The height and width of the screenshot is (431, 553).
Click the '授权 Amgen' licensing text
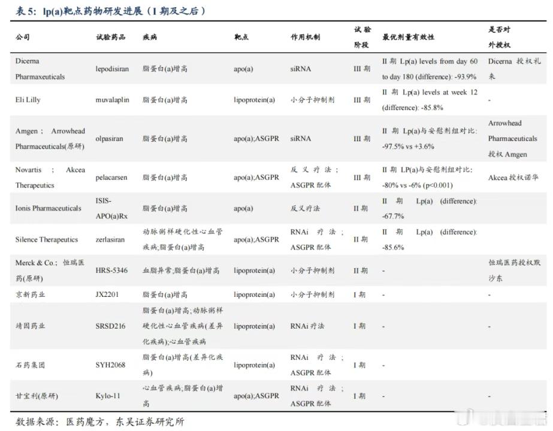[x=507, y=154]
